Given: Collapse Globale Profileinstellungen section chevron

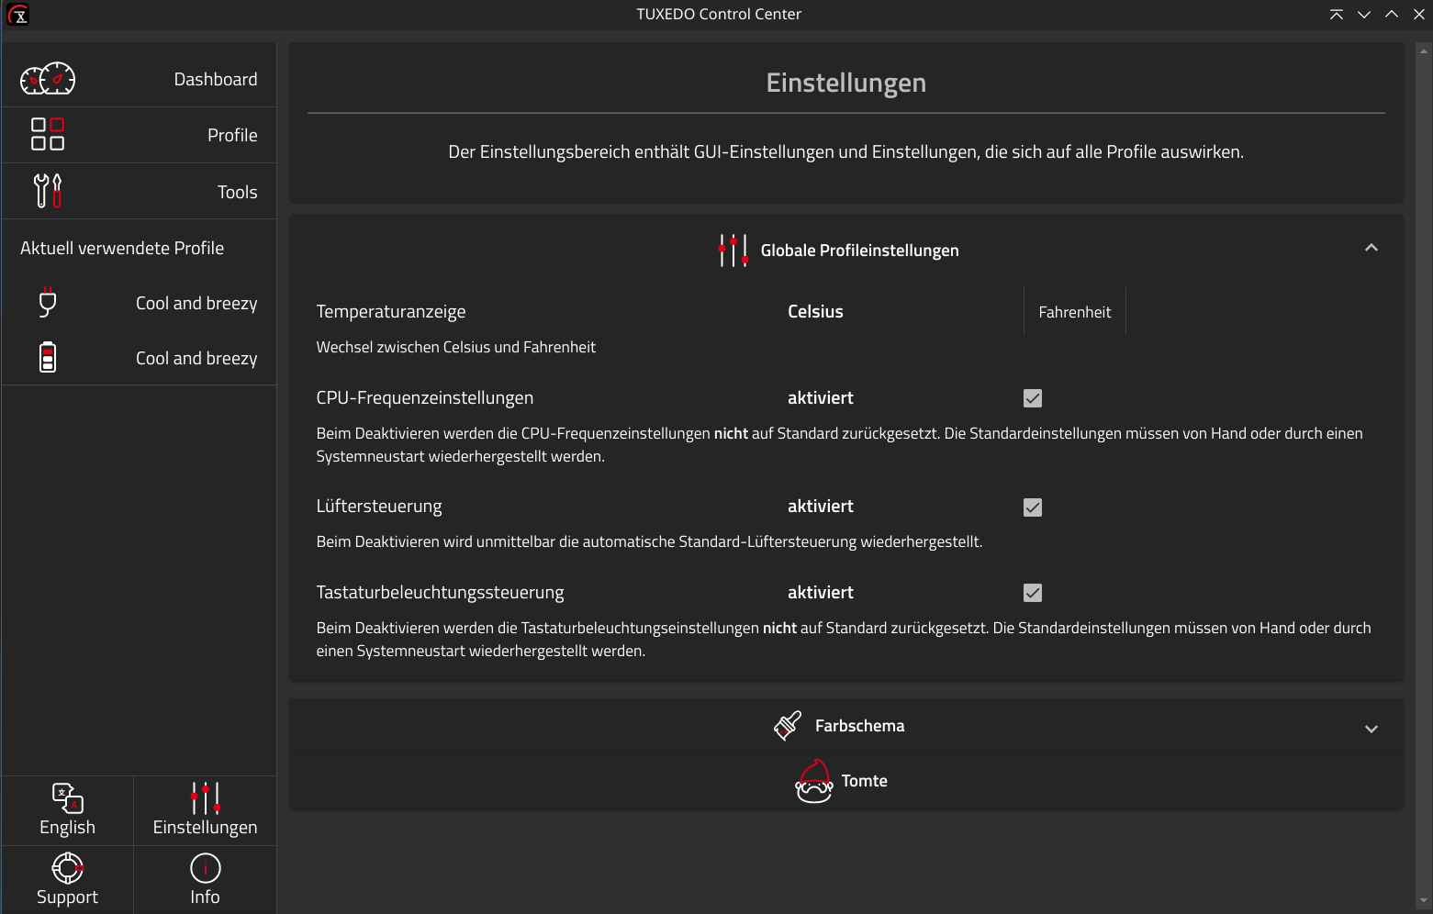Looking at the screenshot, I should click(x=1371, y=248).
